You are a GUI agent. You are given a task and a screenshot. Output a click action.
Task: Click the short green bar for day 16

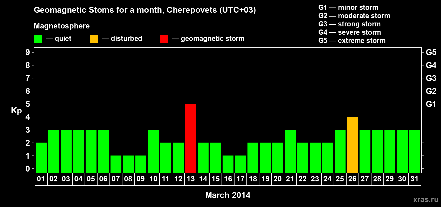click(x=228, y=164)
